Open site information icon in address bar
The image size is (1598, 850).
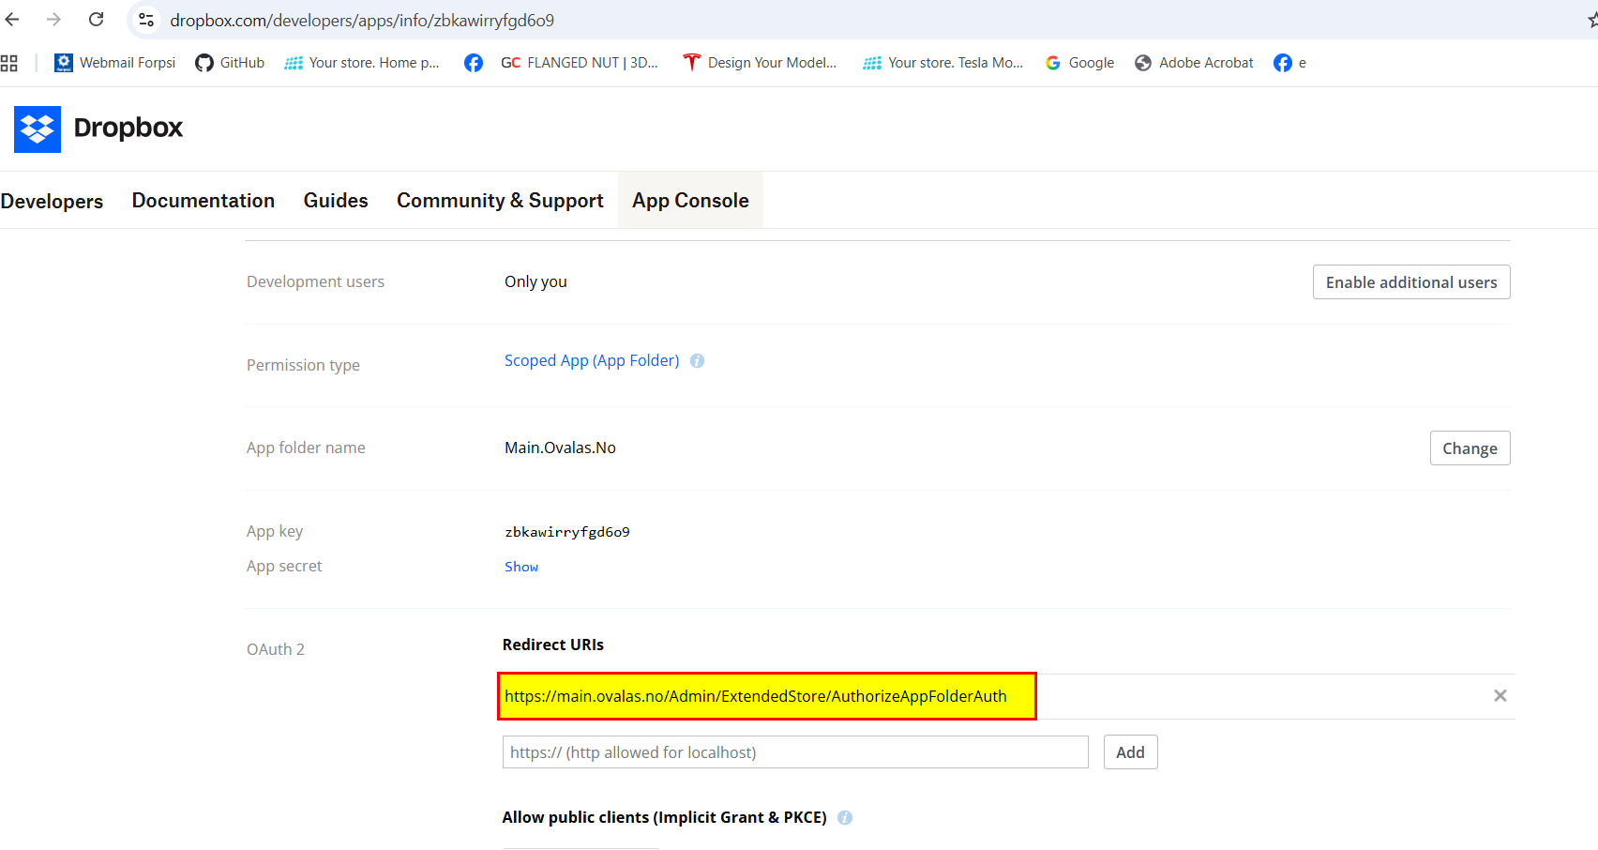[146, 20]
